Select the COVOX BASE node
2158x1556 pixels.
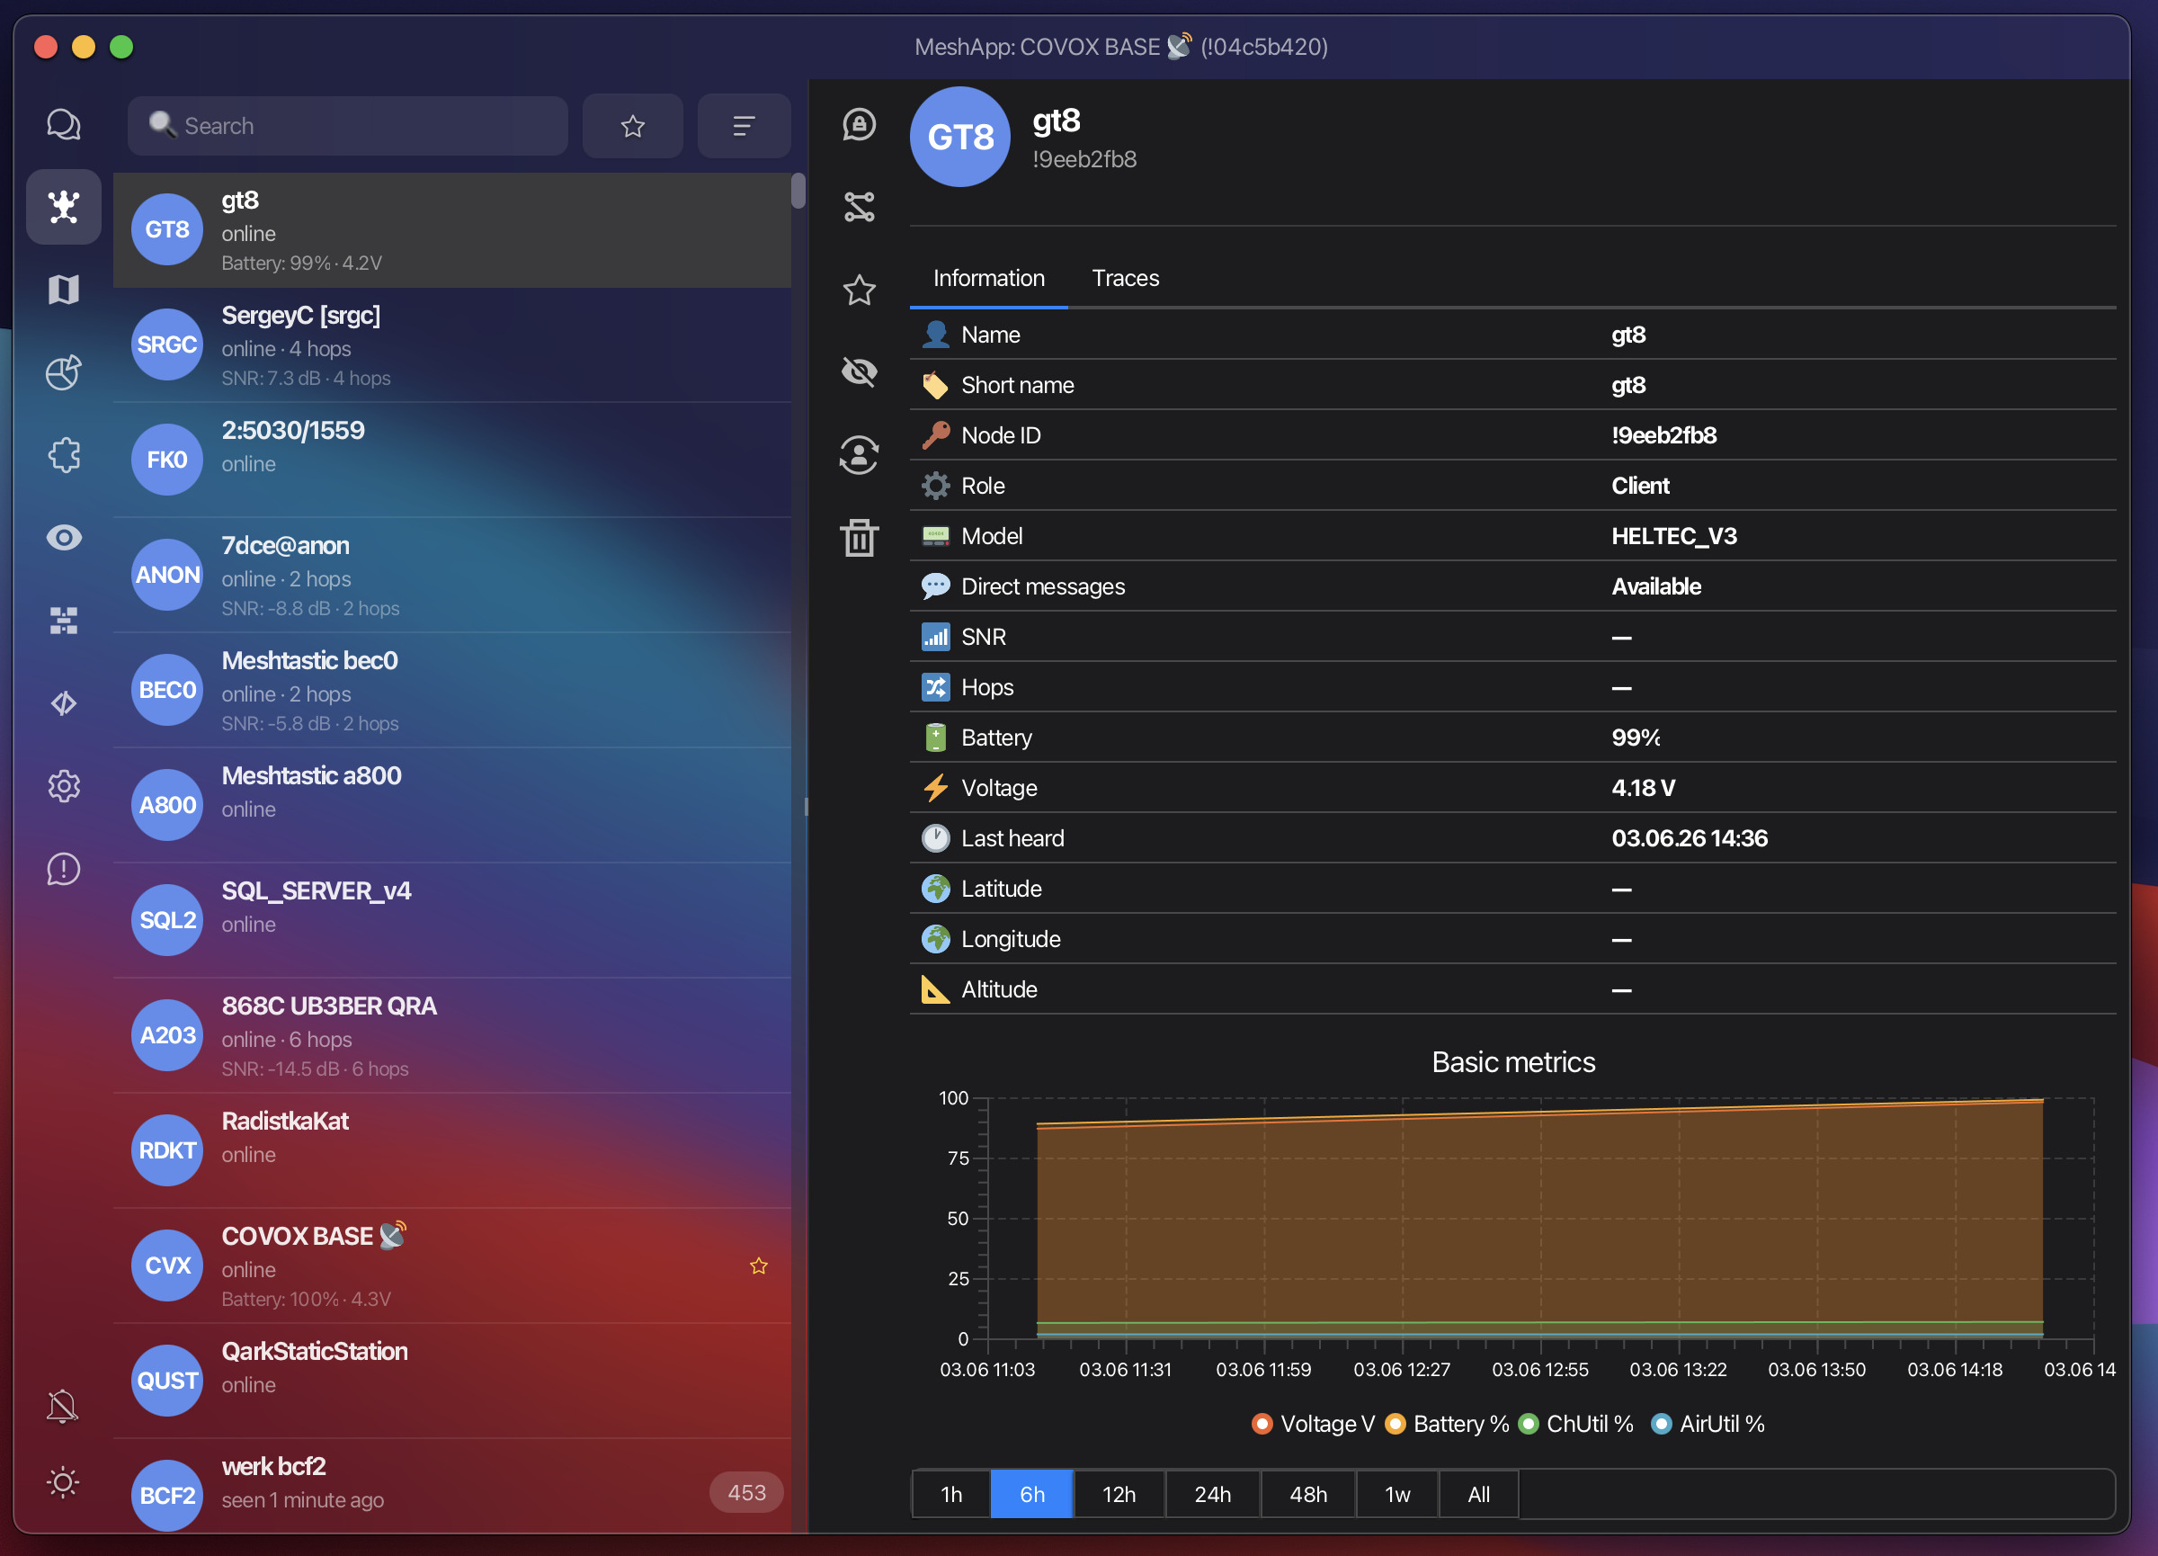pyautogui.click(x=452, y=1266)
